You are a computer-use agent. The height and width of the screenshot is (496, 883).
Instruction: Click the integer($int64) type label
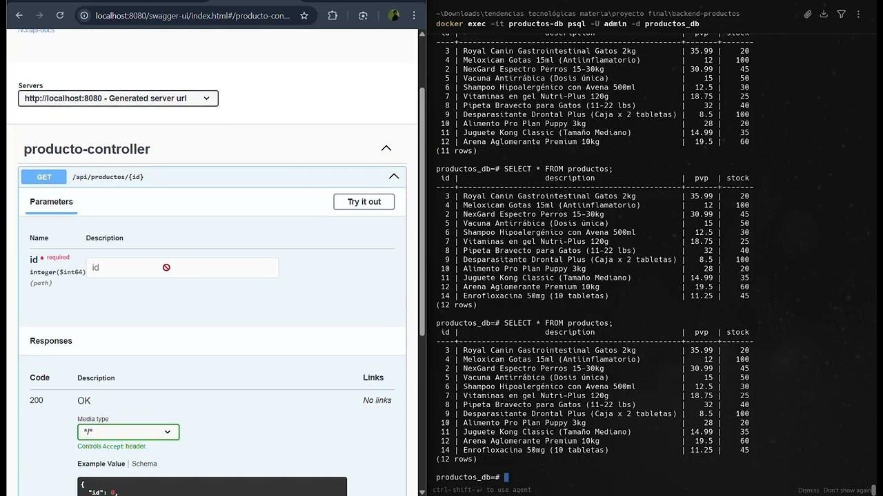pos(57,272)
